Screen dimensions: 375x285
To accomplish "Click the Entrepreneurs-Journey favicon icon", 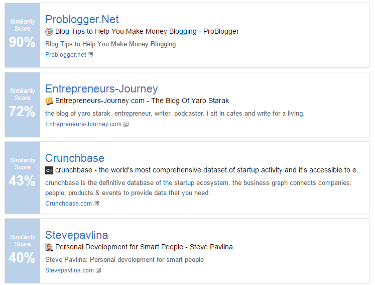I will (x=49, y=101).
